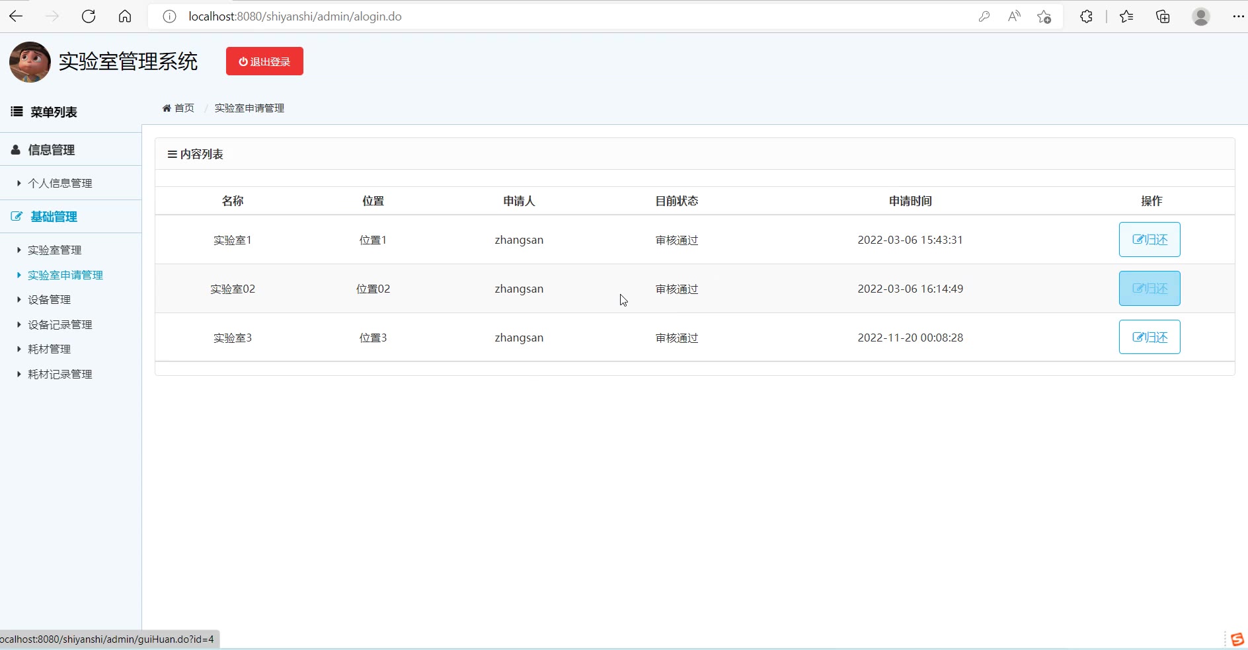
Task: Open the browser home page icon
Action: [x=125, y=17]
